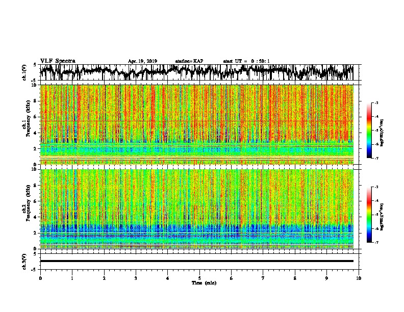Click the "VLF Spectra" title text
Screen dimensions: 404x312
click(x=58, y=61)
